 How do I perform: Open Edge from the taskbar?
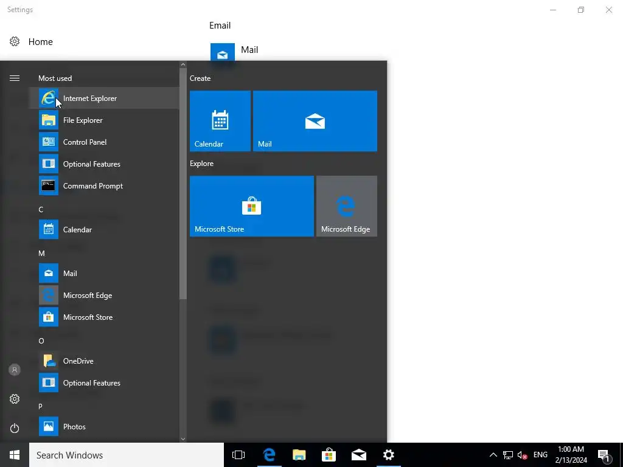coord(269,455)
